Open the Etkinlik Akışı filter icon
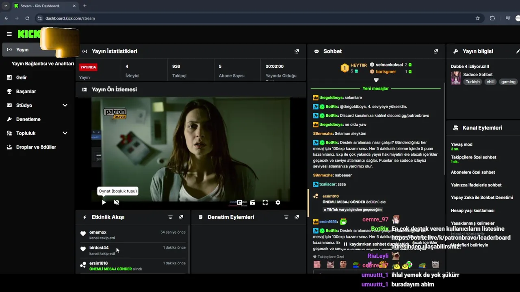The image size is (520, 292). (x=170, y=217)
